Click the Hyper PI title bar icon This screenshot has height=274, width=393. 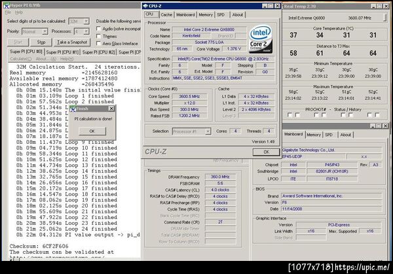[7, 5]
